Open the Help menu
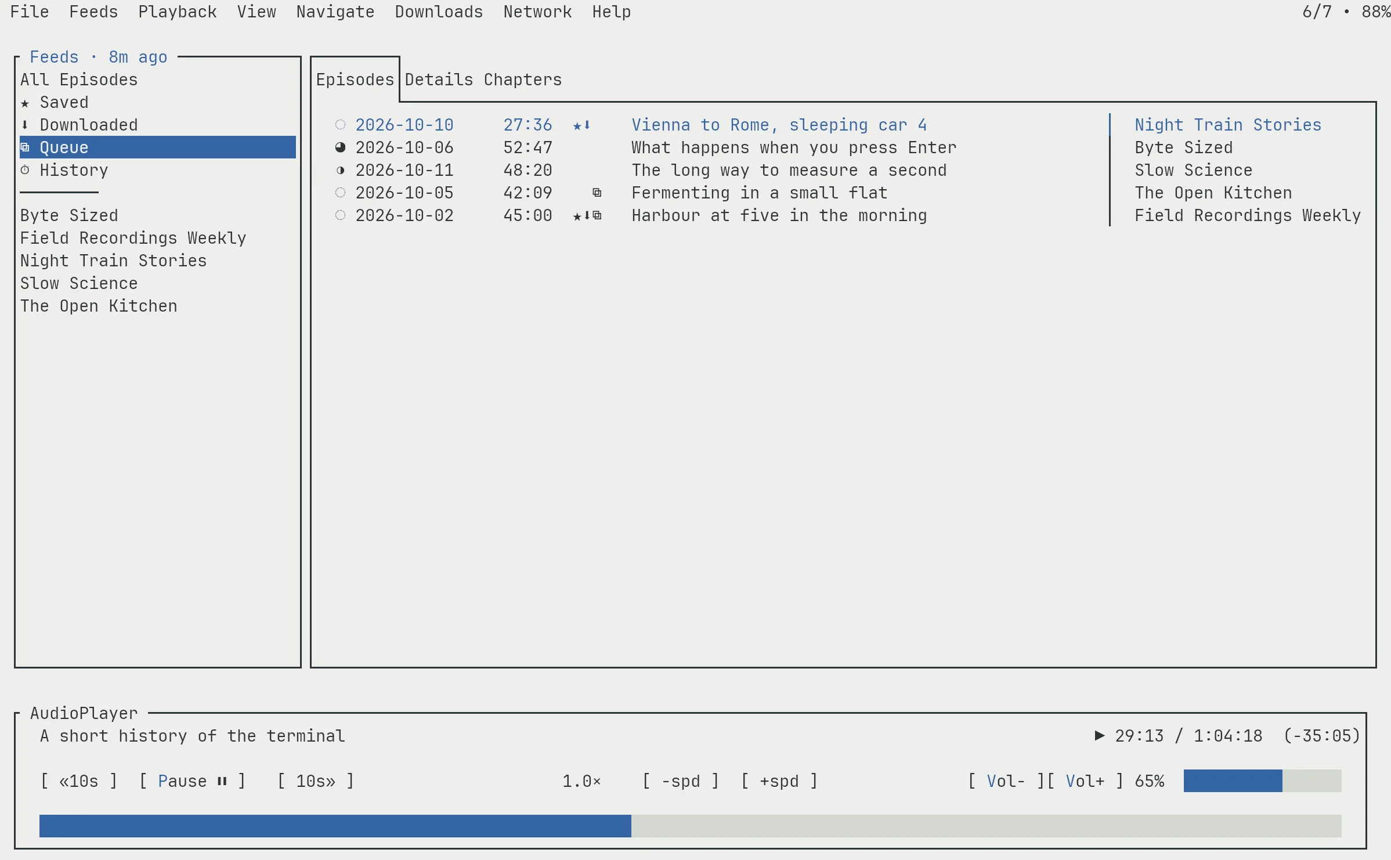 612,12
